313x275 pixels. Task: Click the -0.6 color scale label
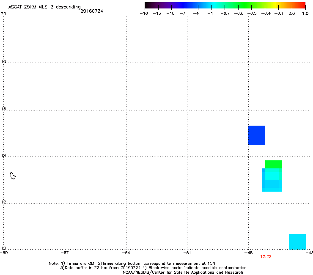point(239,14)
